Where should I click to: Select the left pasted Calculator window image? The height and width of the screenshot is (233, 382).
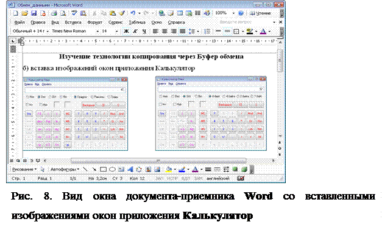76,114
